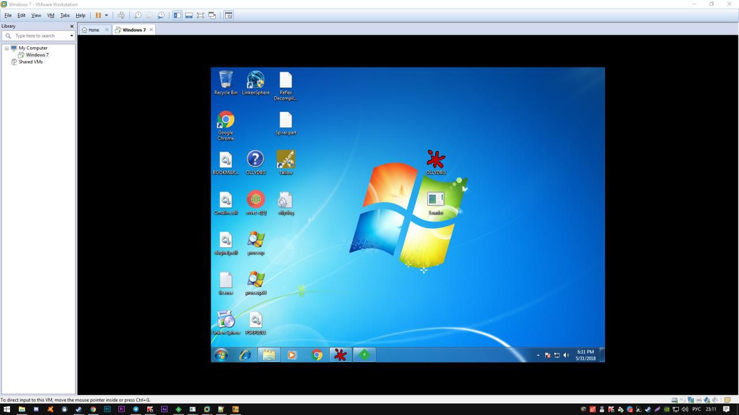Open Windows Explorer from Windows 7 taskbar

269,355
